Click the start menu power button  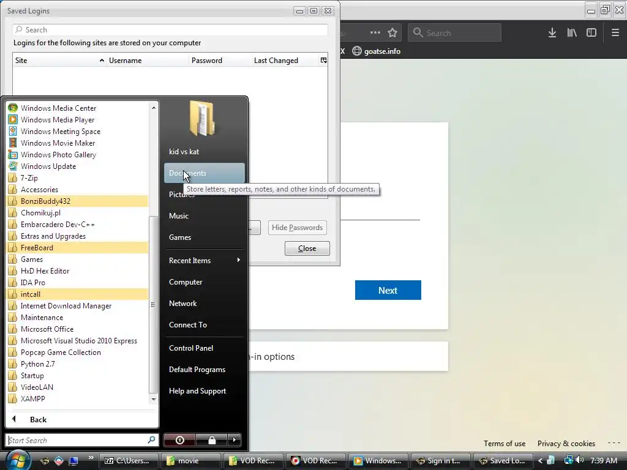click(x=179, y=440)
